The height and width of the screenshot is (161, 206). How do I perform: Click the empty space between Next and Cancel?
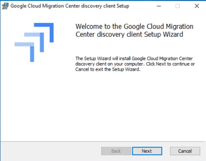coord(166,151)
